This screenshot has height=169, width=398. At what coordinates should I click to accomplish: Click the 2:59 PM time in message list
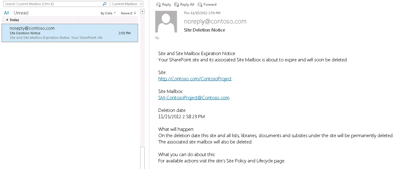[x=125, y=33]
